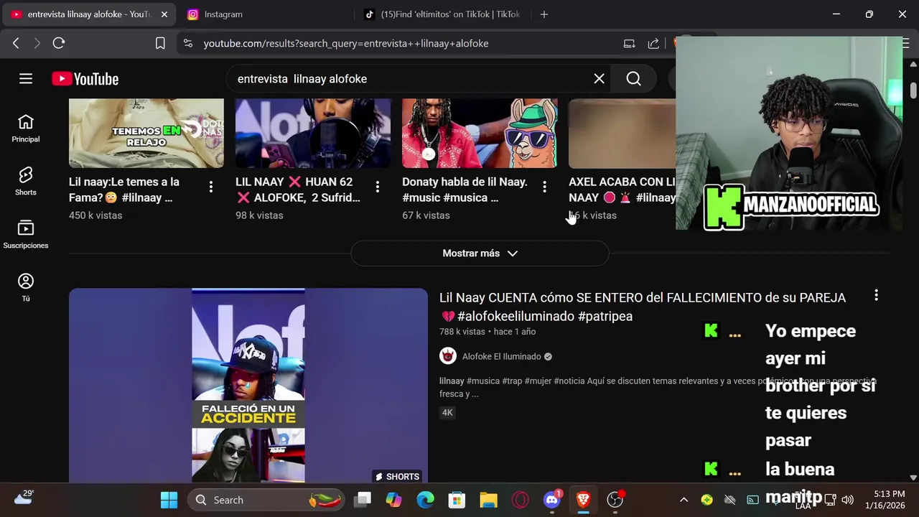
Task: Open Shorts in the sidebar
Action: tap(26, 182)
